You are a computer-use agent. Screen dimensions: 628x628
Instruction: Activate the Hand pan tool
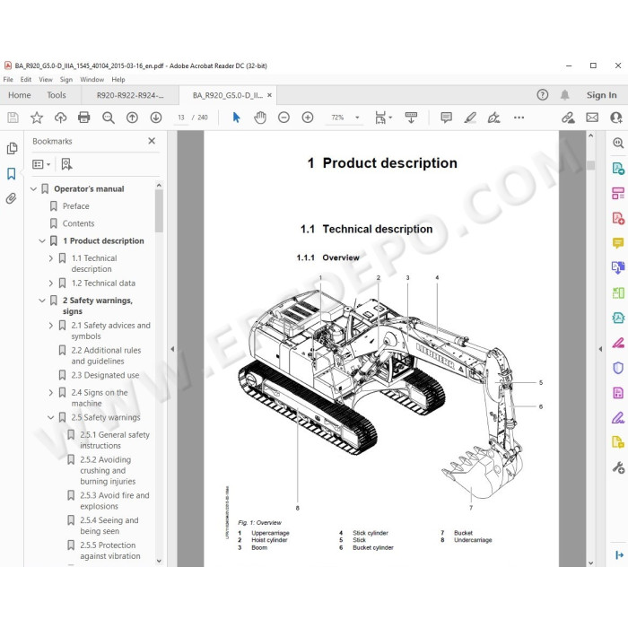260,118
